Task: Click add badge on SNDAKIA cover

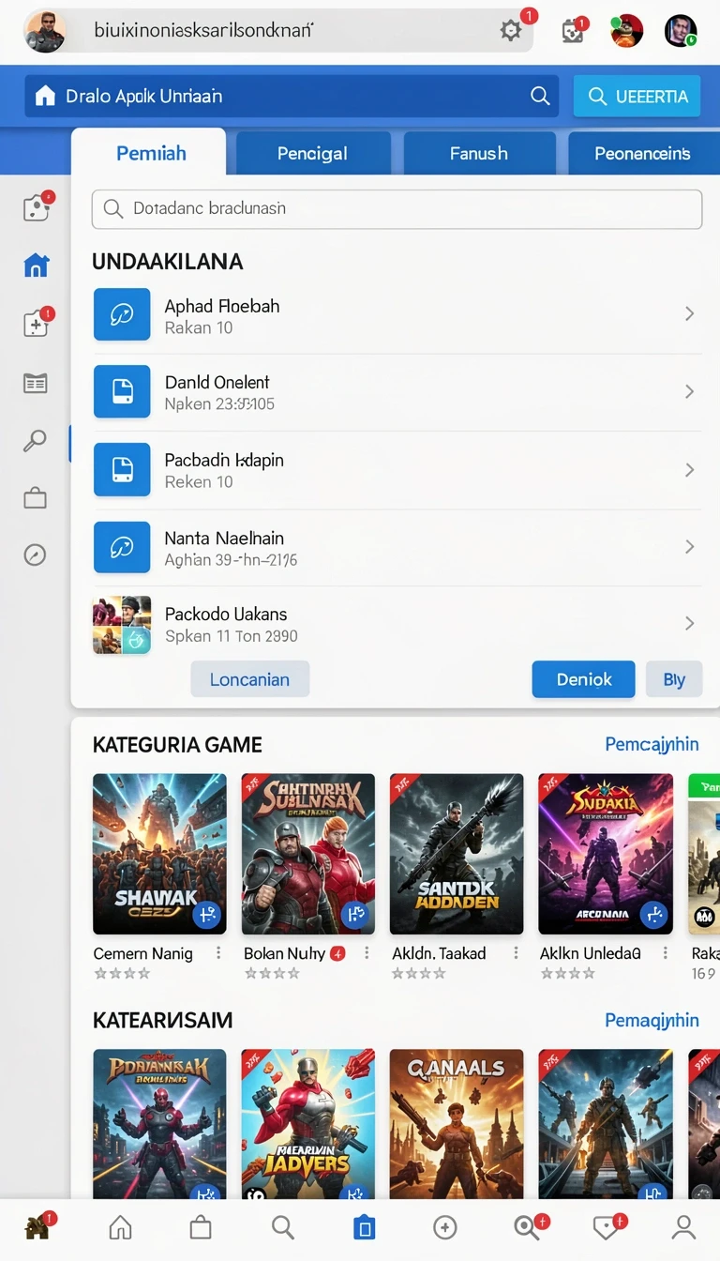Action: coord(653,913)
